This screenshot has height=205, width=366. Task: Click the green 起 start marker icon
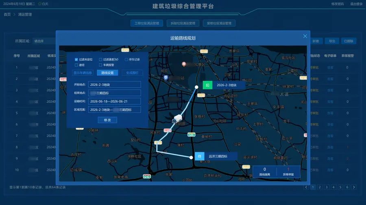point(207,85)
